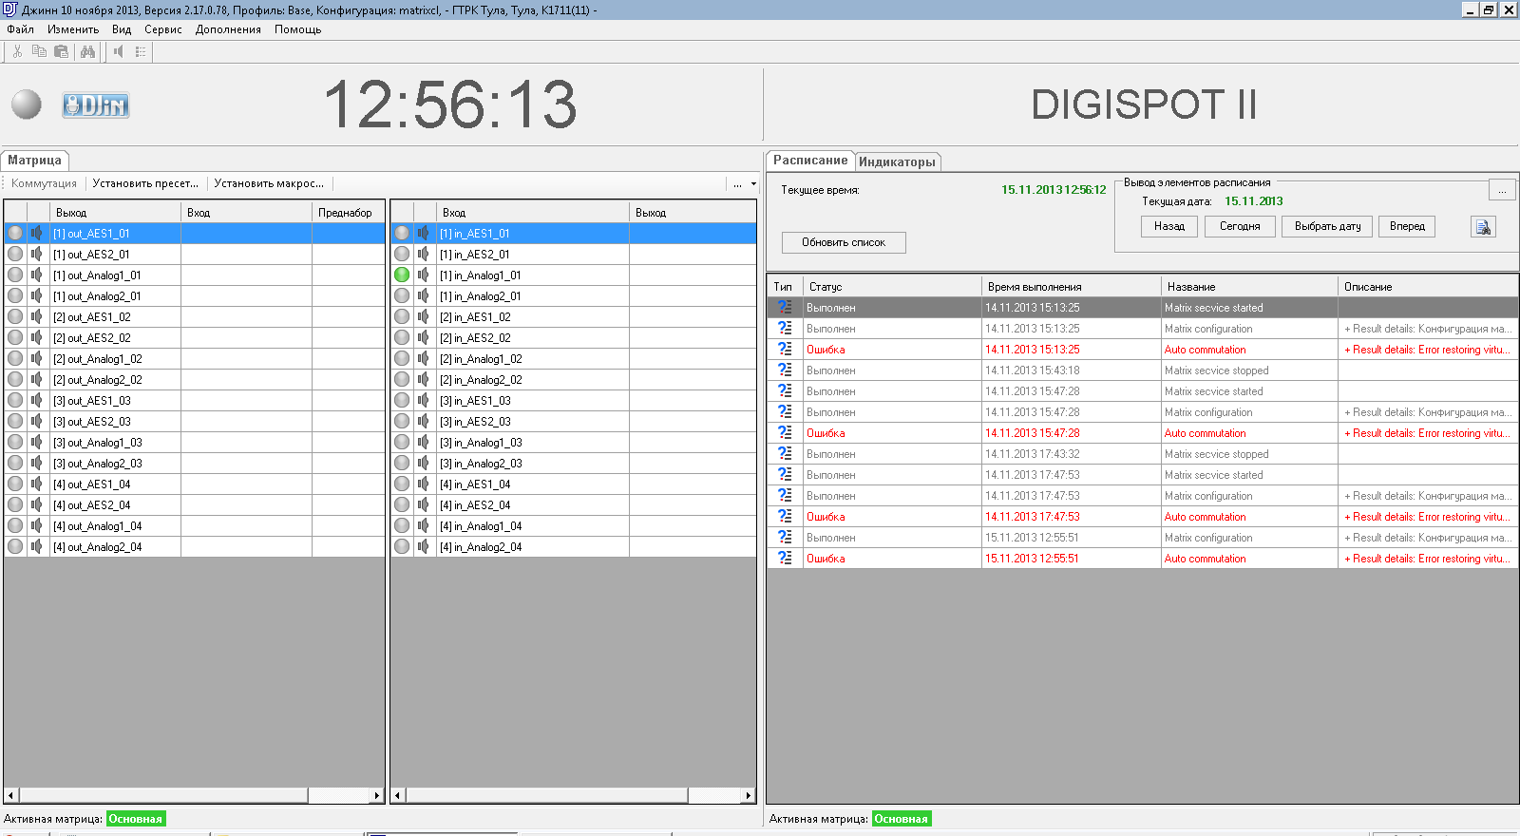This screenshot has width=1520, height=836.
Task: Click speaker icon of [4] out_Analog2_04
Action: point(37,546)
